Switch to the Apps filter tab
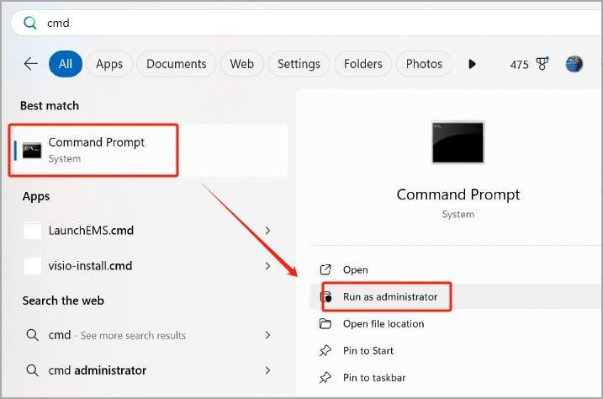 [x=109, y=64]
